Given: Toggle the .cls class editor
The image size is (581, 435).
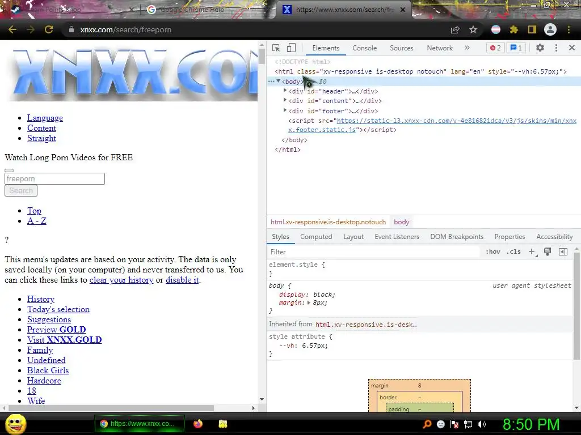Looking at the screenshot, I should coord(513,252).
